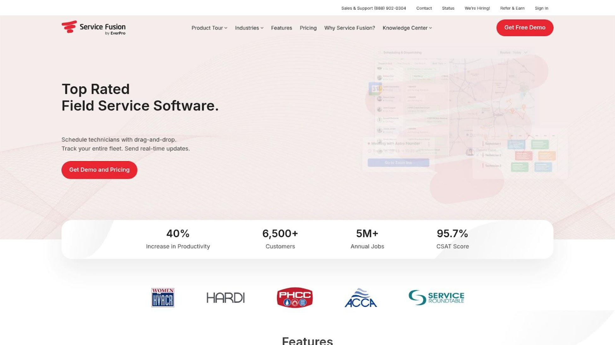
Task: Select the Features menu item
Action: [282, 28]
